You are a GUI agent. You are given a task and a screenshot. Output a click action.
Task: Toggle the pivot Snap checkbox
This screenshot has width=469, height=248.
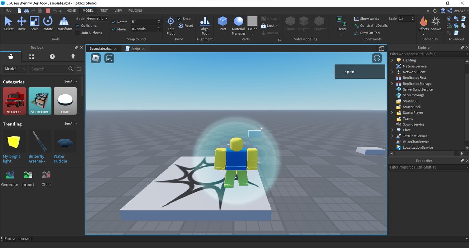coord(179,19)
